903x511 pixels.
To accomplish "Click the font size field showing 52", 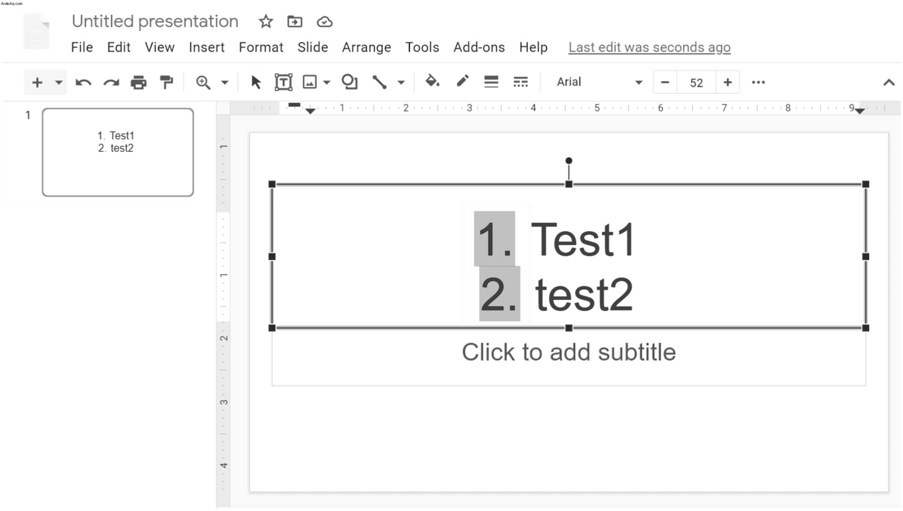I will (696, 83).
